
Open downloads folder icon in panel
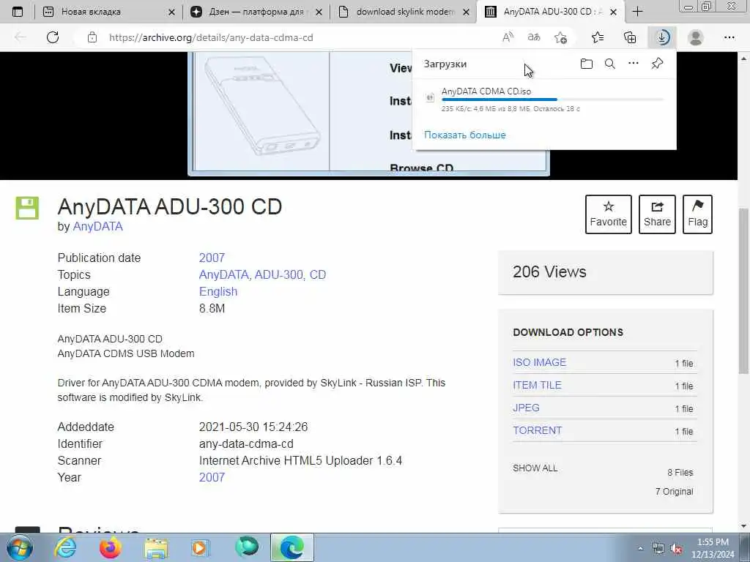587,64
